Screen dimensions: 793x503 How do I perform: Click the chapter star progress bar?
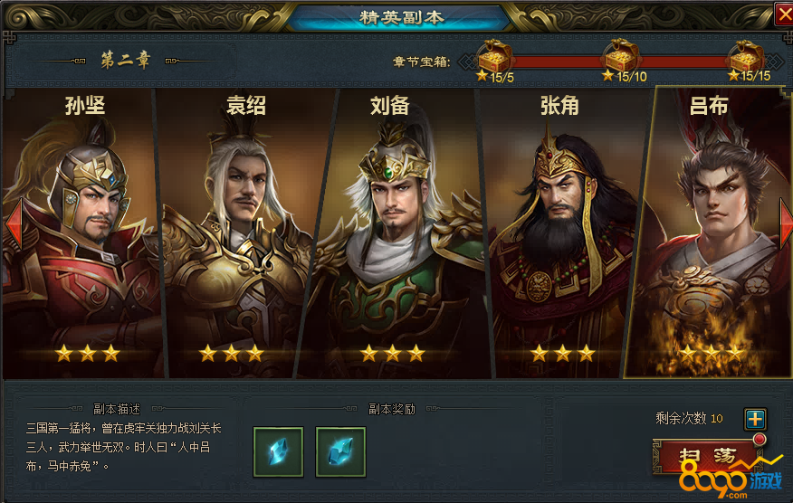[x=621, y=62]
